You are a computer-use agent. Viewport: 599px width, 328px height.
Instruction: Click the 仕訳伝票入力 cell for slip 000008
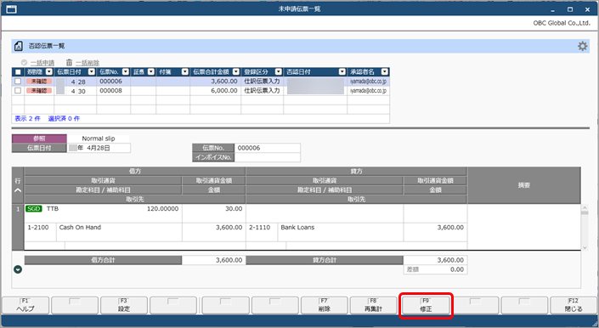pos(262,90)
